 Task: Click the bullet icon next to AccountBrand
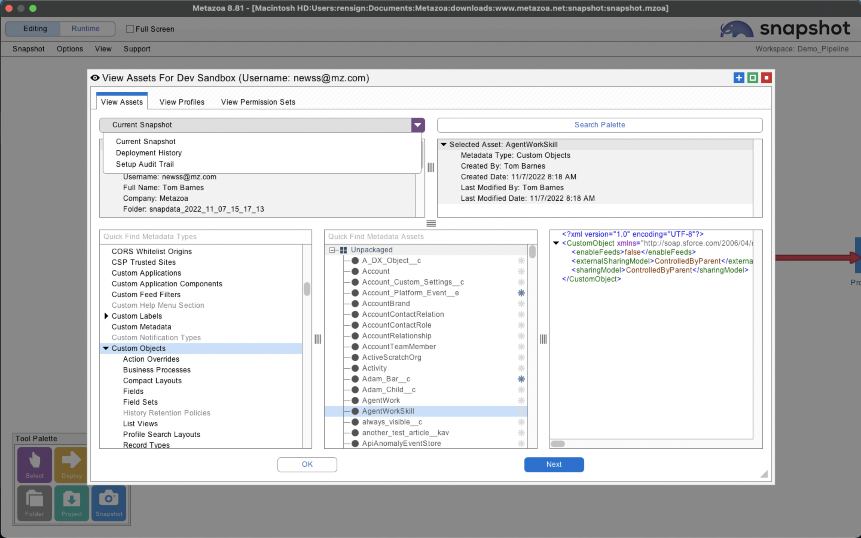tap(355, 303)
